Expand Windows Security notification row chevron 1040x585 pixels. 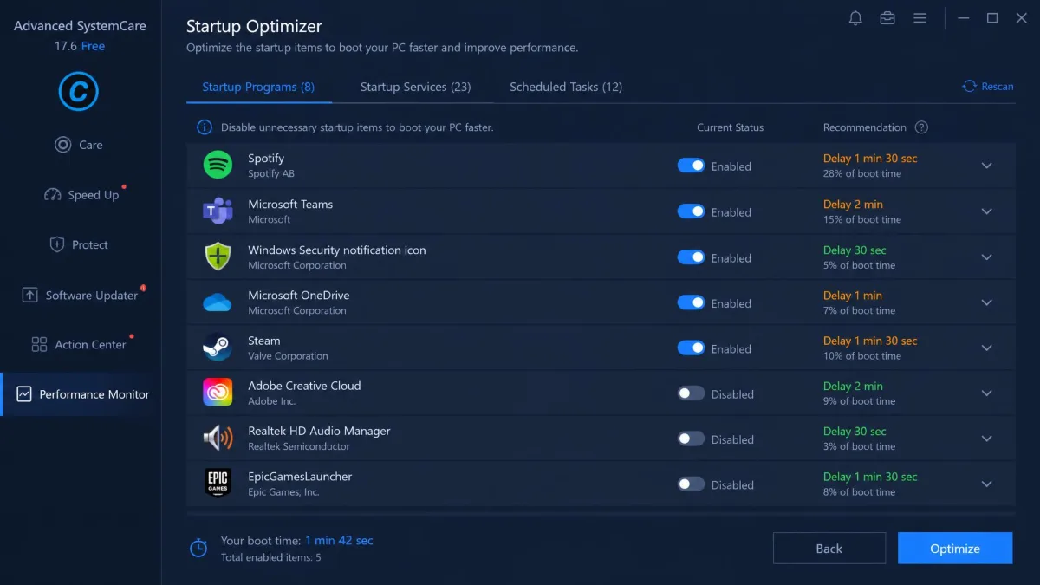(986, 257)
